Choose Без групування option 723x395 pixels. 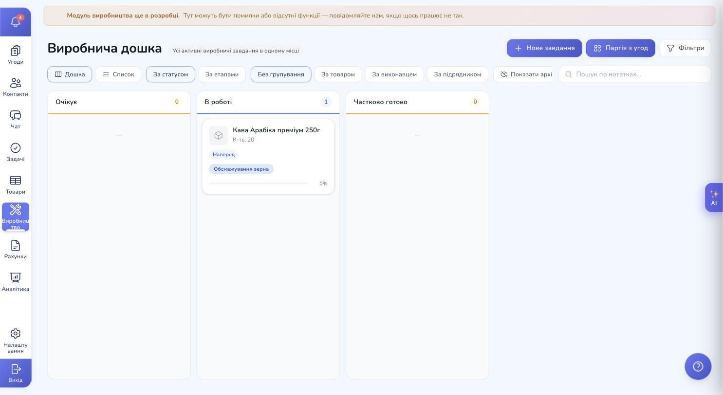[x=281, y=74]
